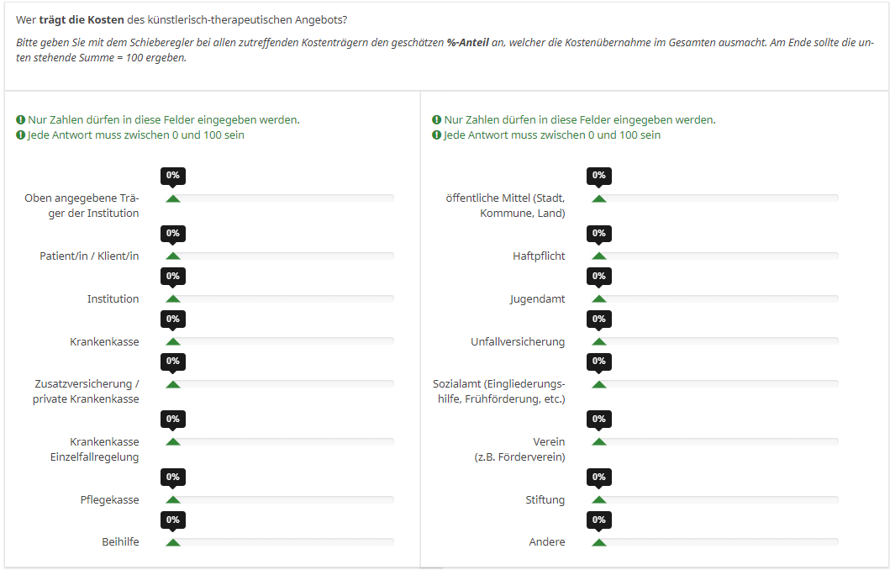Click the Pflegekasse slider handle
This screenshot has height=570, width=890.
(x=173, y=499)
